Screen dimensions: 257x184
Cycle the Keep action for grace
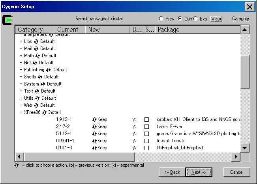click(94, 134)
